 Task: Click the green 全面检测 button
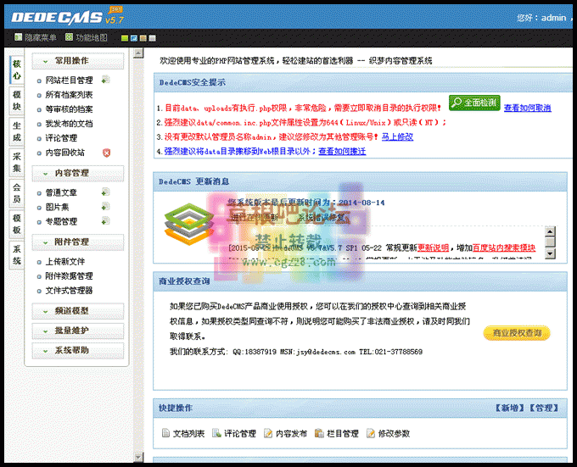coord(474,103)
